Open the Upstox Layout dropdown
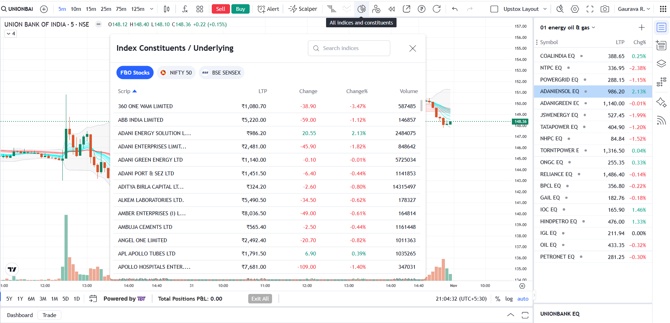The width and height of the screenshot is (670, 323). point(524,9)
